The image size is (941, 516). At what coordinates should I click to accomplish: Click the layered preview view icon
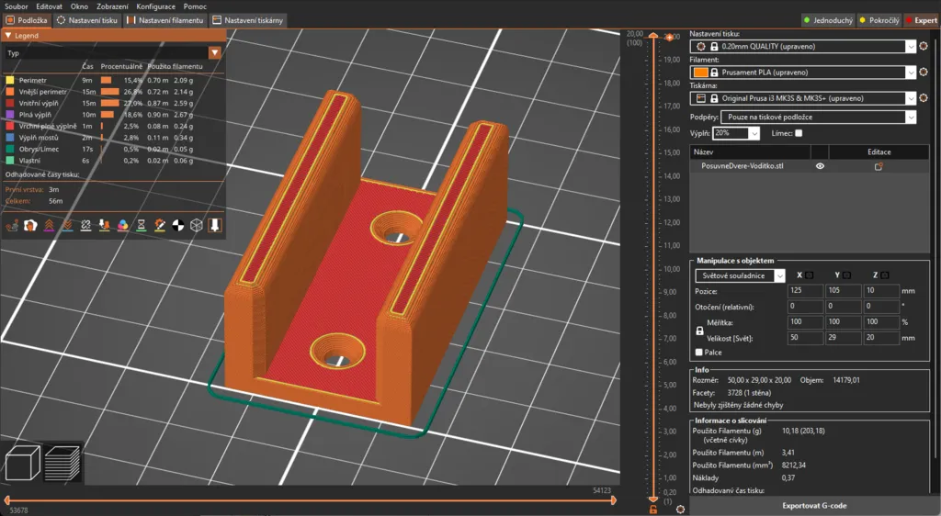click(62, 464)
